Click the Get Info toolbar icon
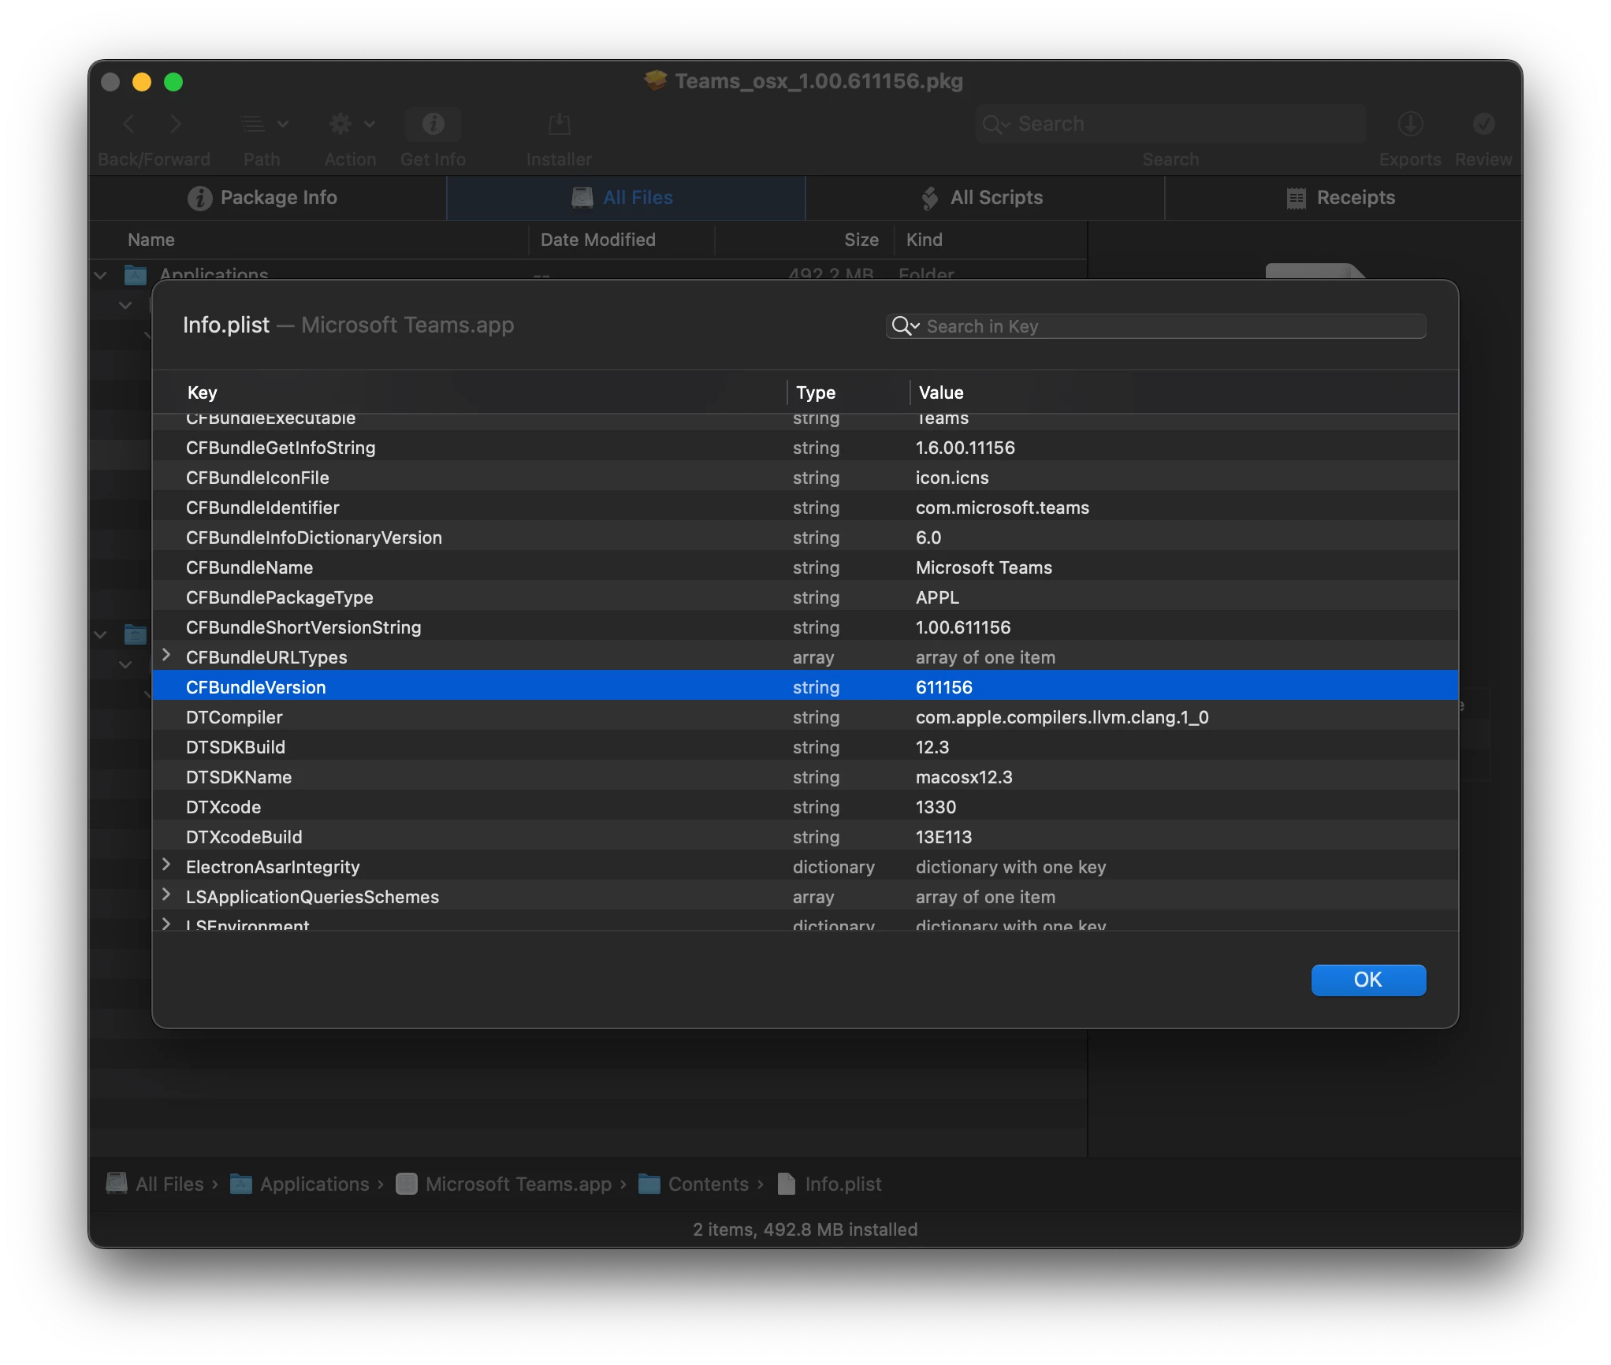The image size is (1611, 1365). pyautogui.click(x=433, y=124)
